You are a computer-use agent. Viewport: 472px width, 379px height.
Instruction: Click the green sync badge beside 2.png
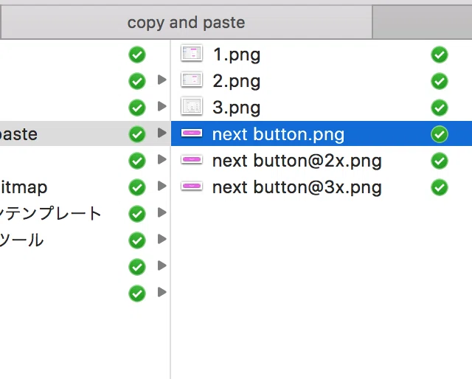[x=440, y=81]
